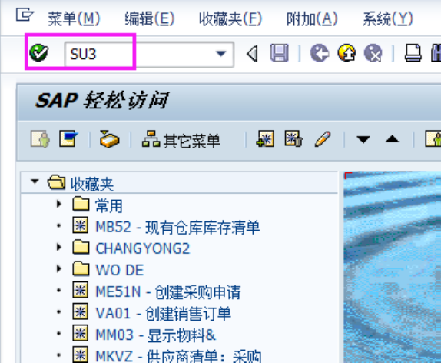Click the Print icon in toolbar
The image size is (441, 363).
click(x=413, y=52)
